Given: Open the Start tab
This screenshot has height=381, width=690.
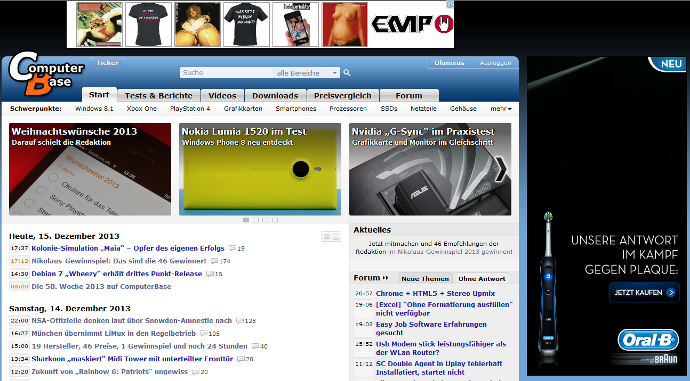Looking at the screenshot, I should [99, 95].
